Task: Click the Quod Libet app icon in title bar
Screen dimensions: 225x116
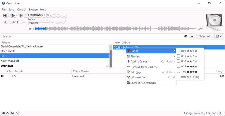Action: pyautogui.click(x=4, y=3)
